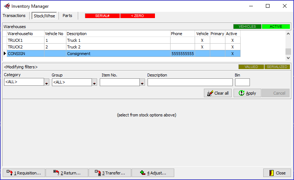Image resolution: width=294 pixels, height=180 pixels.
Task: Toggle the ACTIVE green filter indicator
Action: (276, 27)
